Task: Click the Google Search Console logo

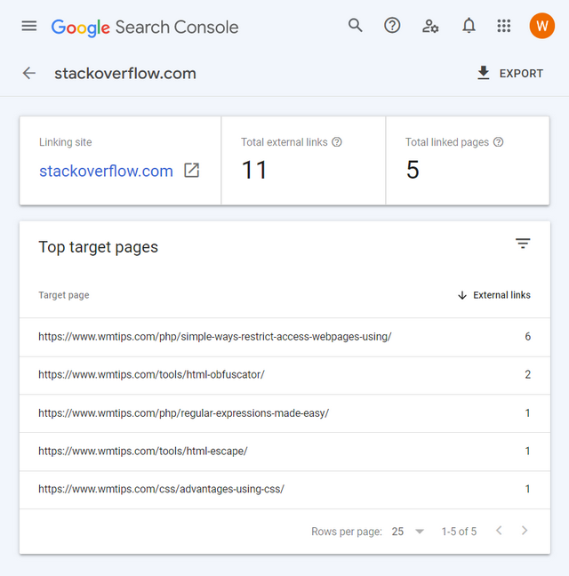Action: (145, 28)
